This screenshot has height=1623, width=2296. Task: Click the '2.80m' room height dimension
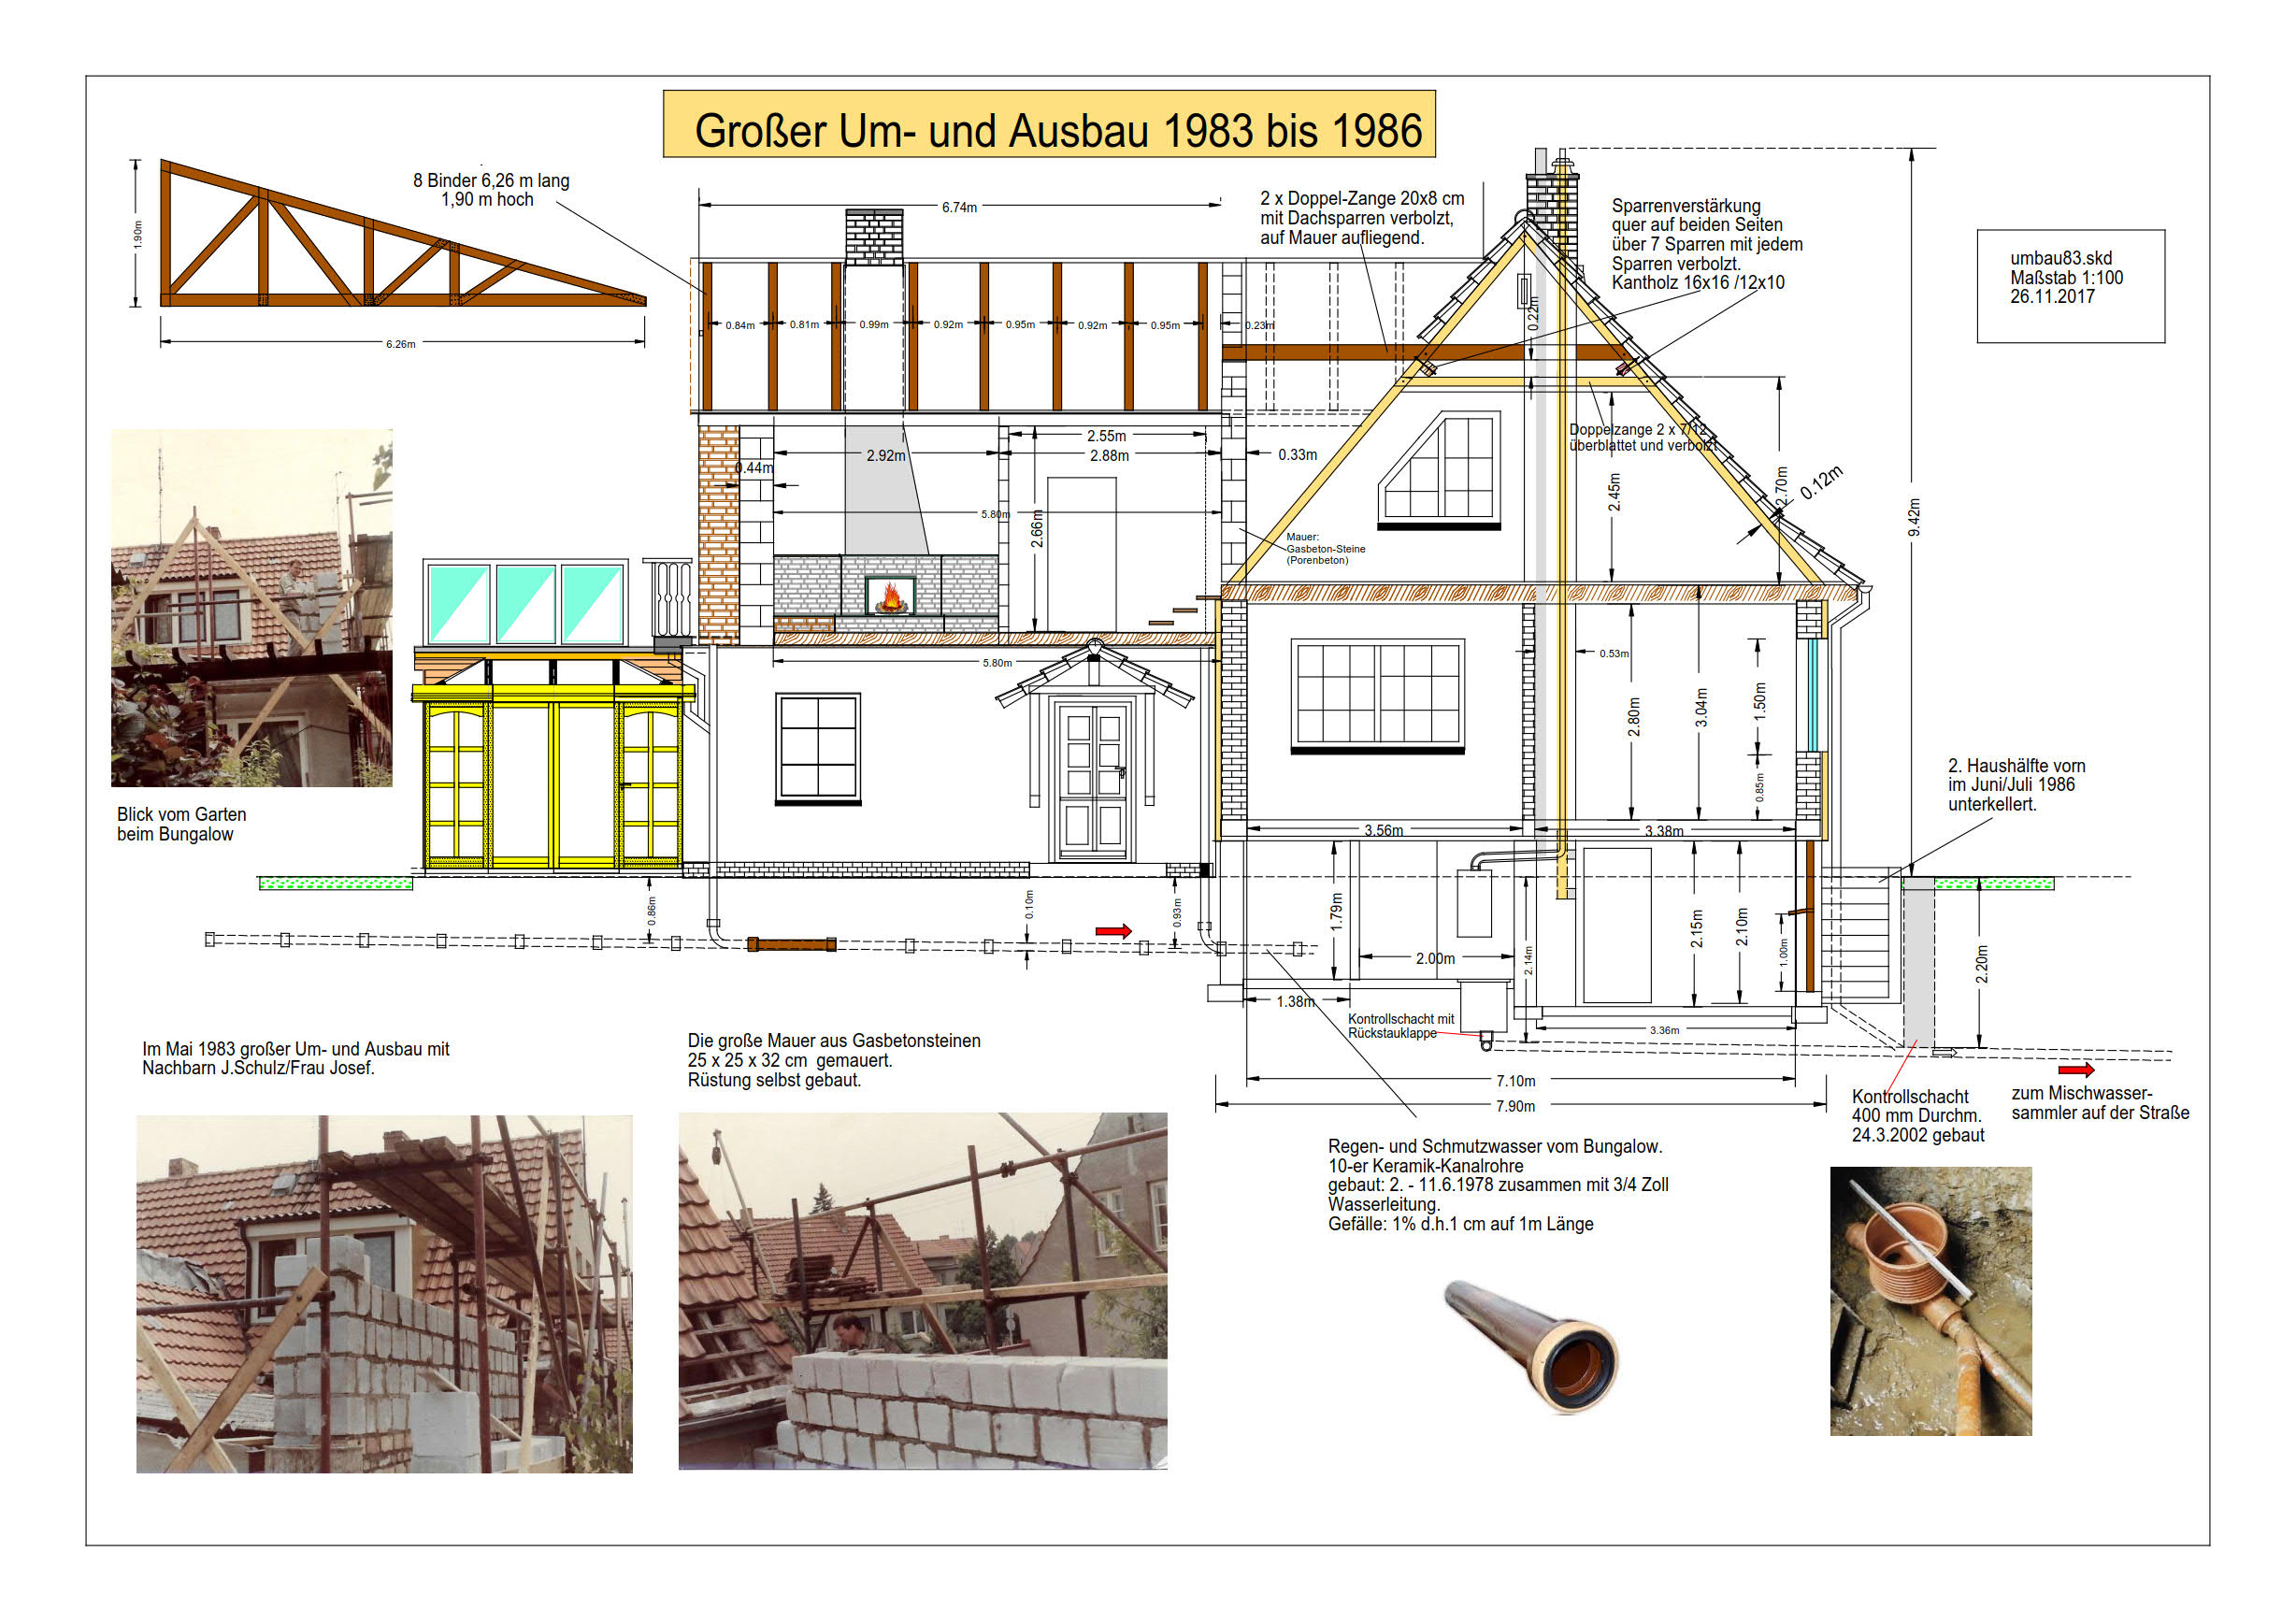coord(1634,717)
